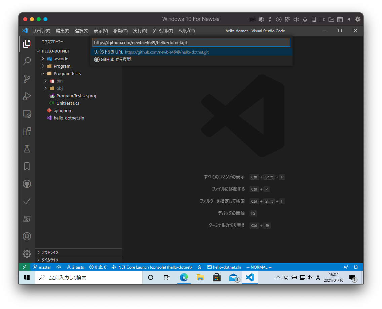382x309 pixels.
Task: Open File Explorer from taskbar
Action: [200, 277]
